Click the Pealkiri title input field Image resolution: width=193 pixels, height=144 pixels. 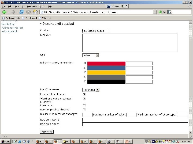(x=95, y=31)
